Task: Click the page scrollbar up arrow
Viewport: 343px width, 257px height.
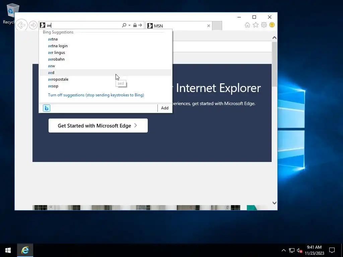Action: point(274,38)
